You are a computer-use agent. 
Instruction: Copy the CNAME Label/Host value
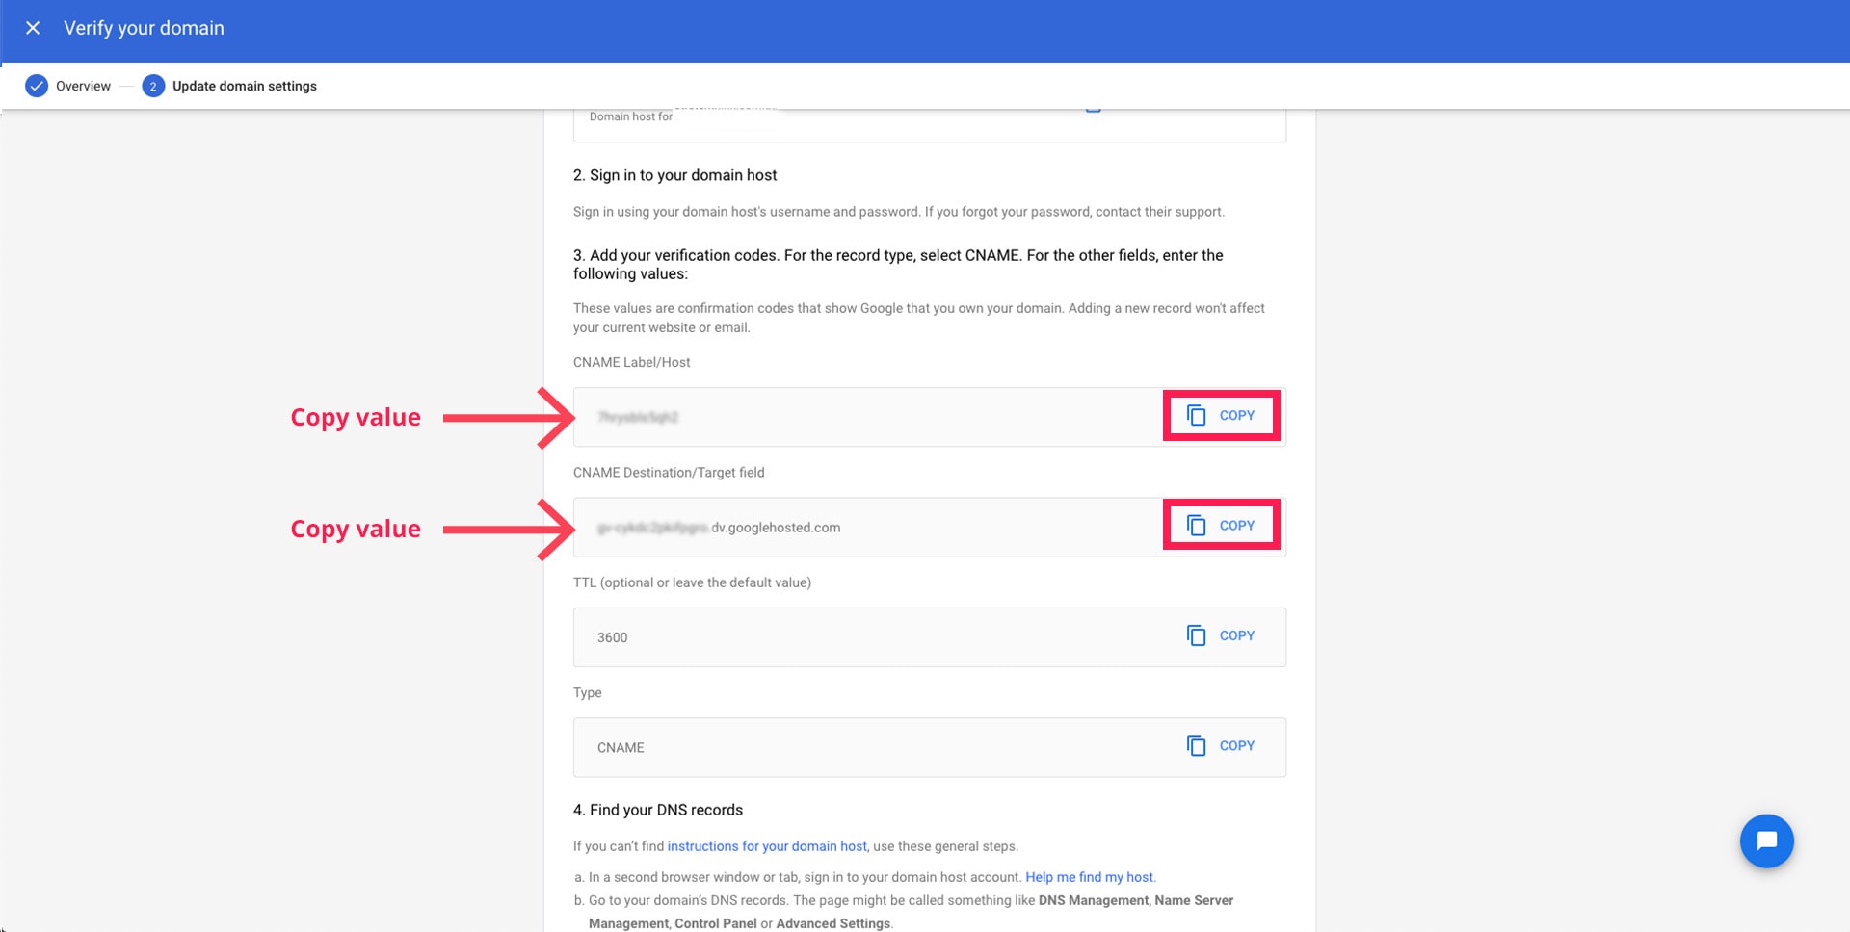click(1220, 416)
